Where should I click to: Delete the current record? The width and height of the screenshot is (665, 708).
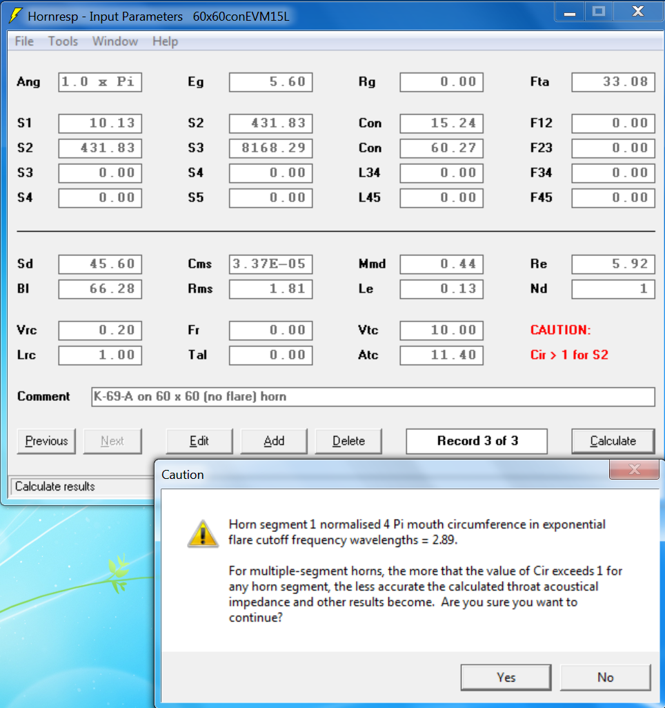point(348,441)
